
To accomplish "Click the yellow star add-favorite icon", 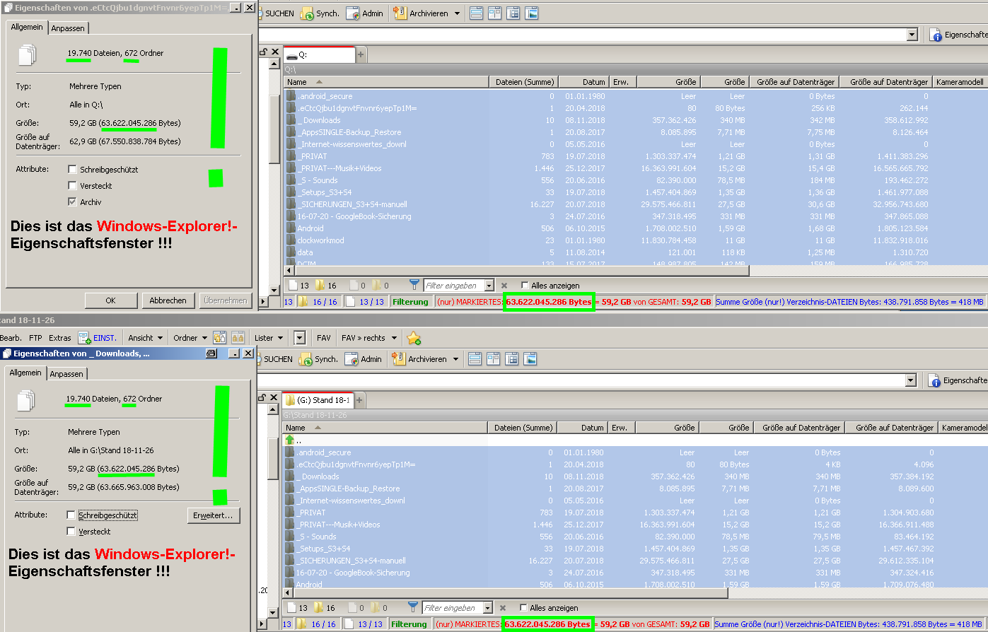I will pos(414,339).
